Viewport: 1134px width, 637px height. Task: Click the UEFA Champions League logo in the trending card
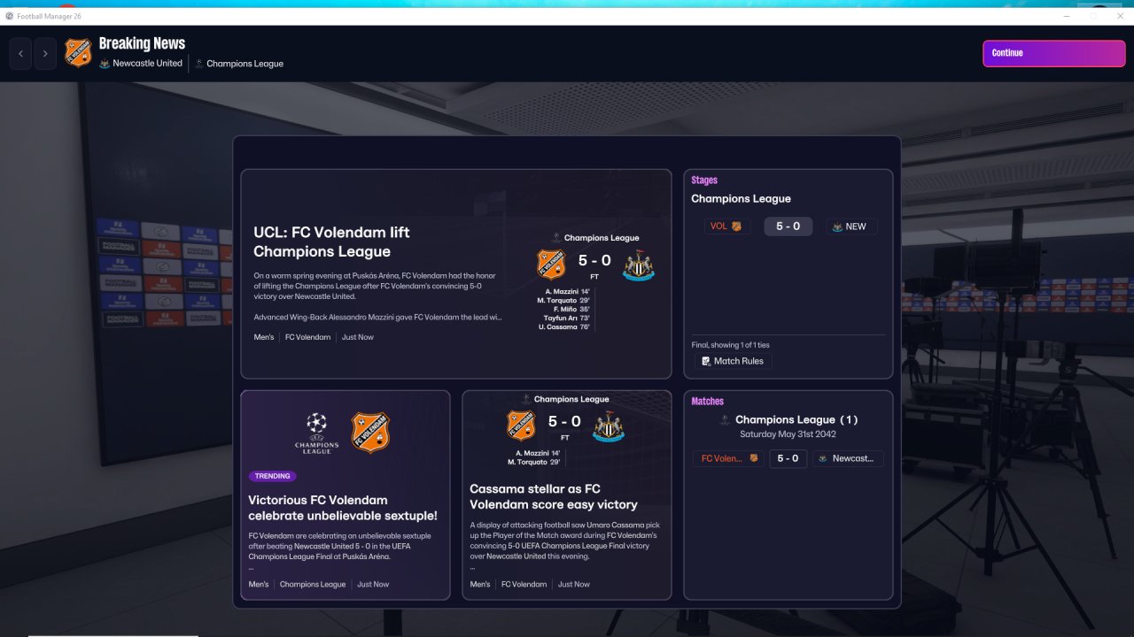316,433
